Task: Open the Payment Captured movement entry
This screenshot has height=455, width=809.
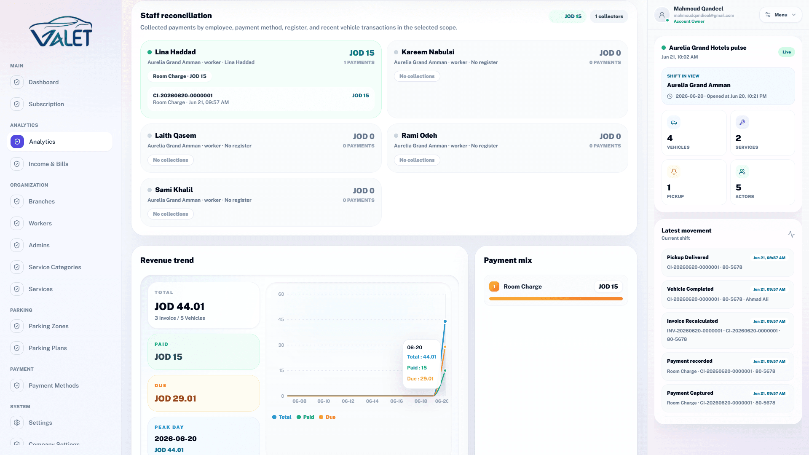Action: tap(728, 398)
